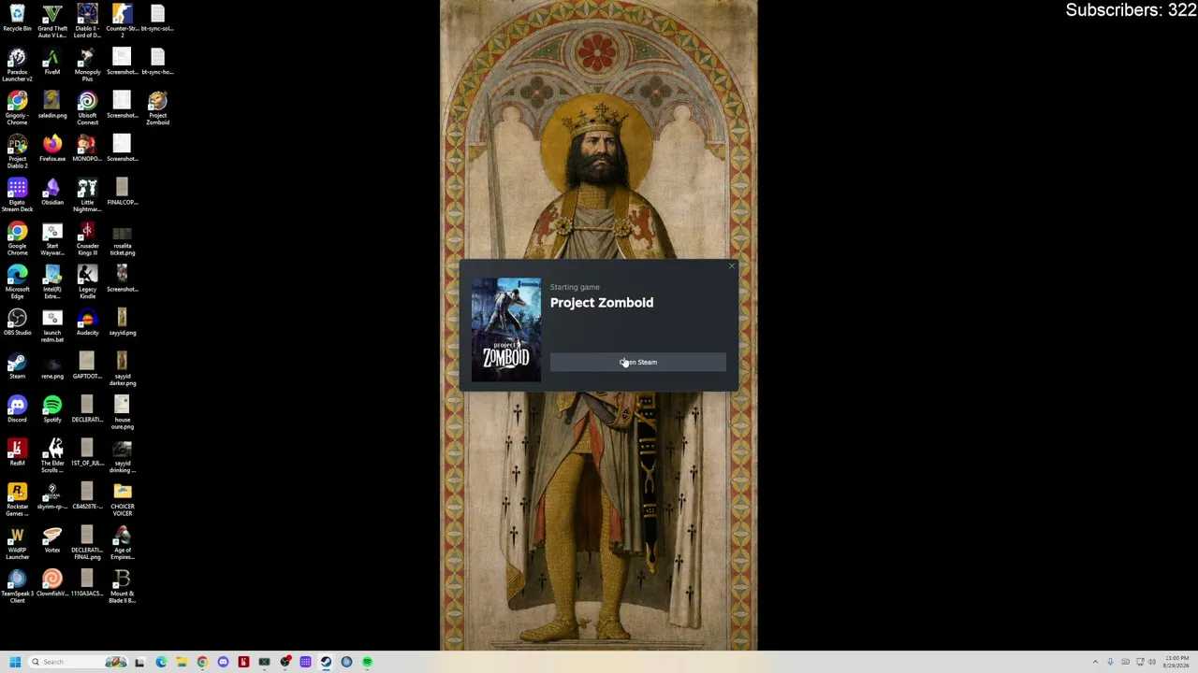Select the Firefox.exe desktop icon
Image resolution: width=1198 pixels, height=673 pixels.
pyautogui.click(x=52, y=149)
